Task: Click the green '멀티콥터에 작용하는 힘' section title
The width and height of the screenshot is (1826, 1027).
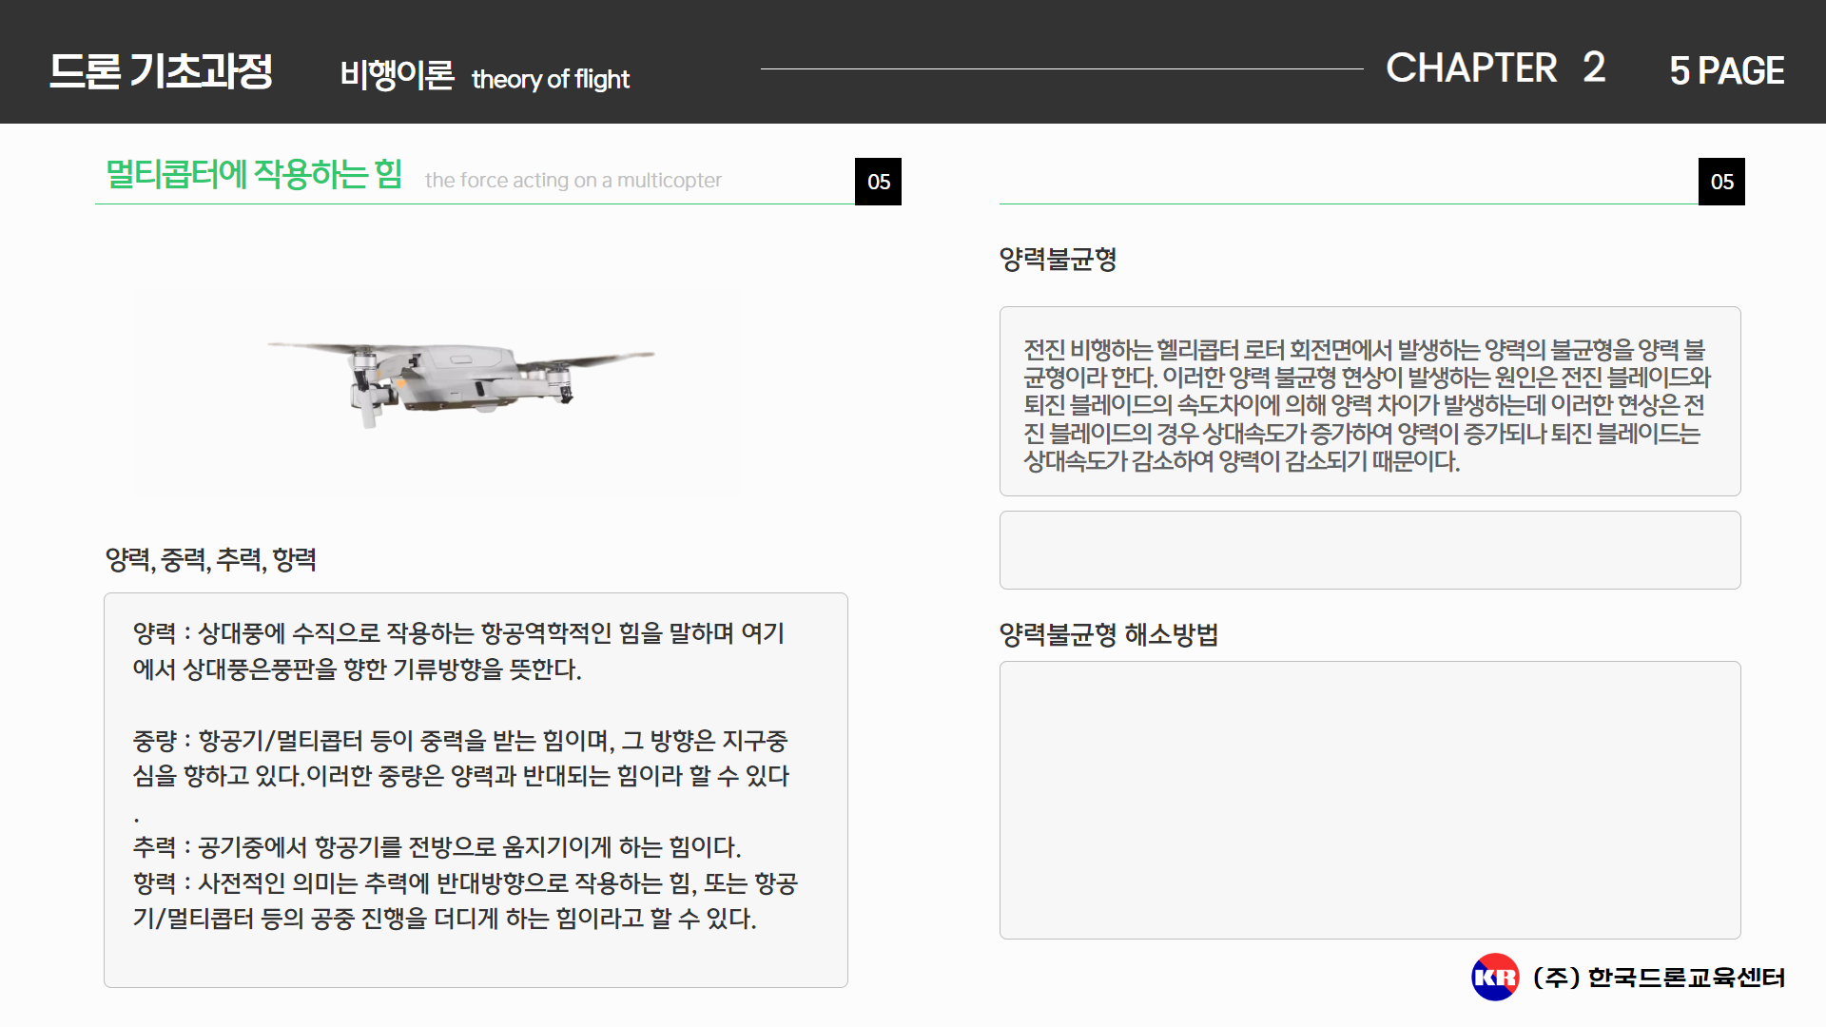Action: coord(254,174)
